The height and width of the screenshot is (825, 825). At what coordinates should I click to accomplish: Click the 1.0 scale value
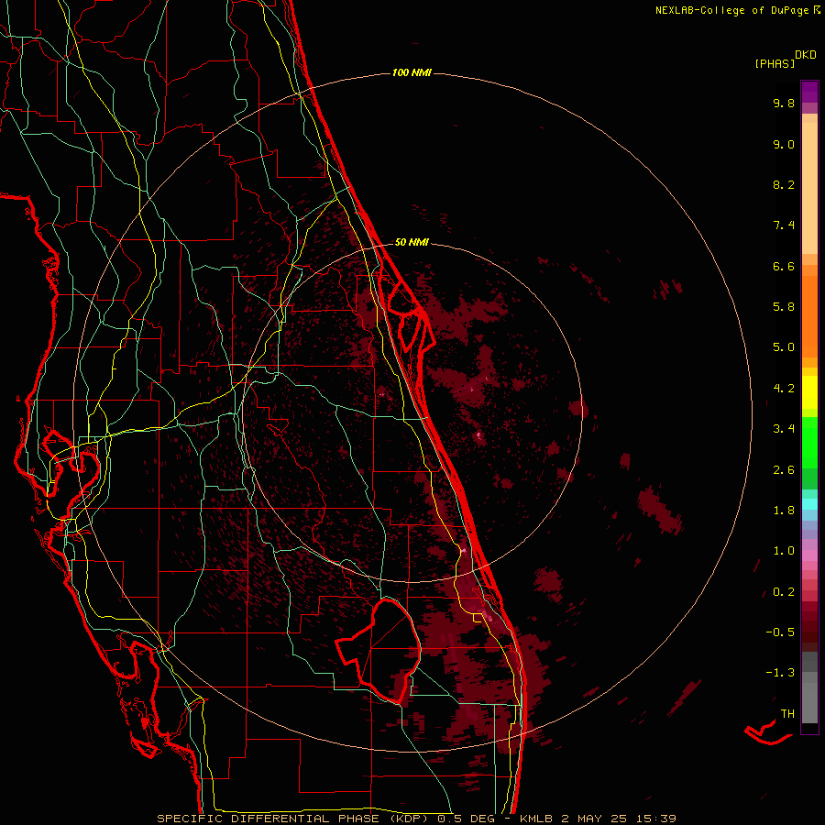[x=784, y=551]
